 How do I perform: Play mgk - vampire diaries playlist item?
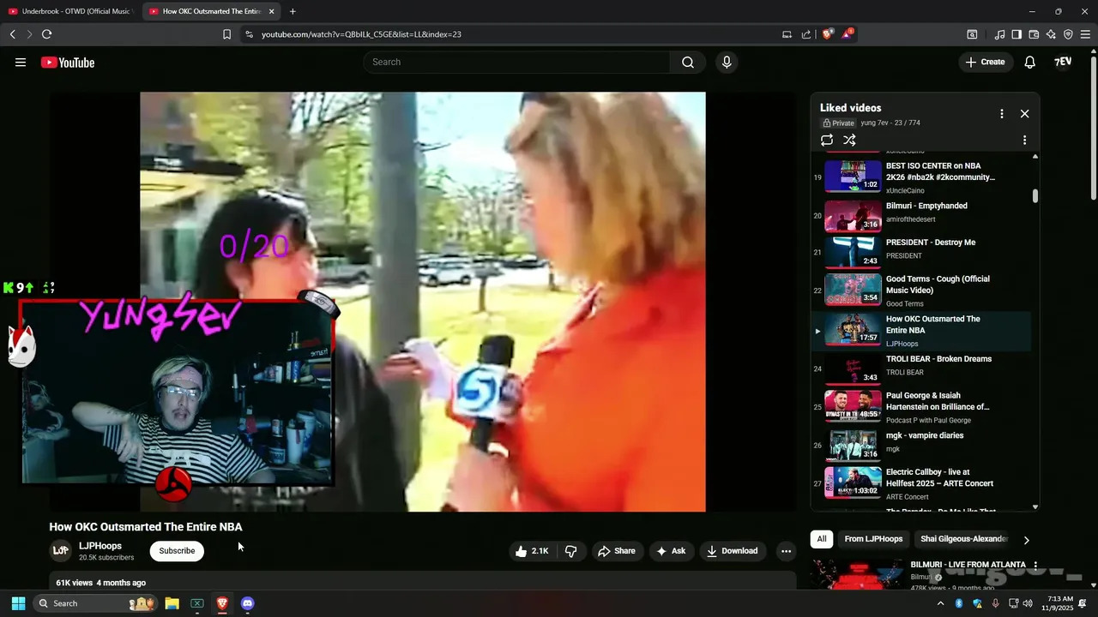coord(921,445)
